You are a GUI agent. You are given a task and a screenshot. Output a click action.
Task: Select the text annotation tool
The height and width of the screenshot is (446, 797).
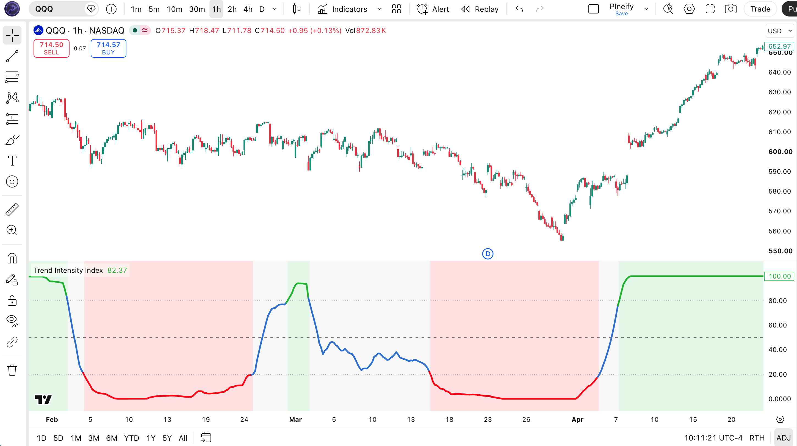tap(12, 161)
